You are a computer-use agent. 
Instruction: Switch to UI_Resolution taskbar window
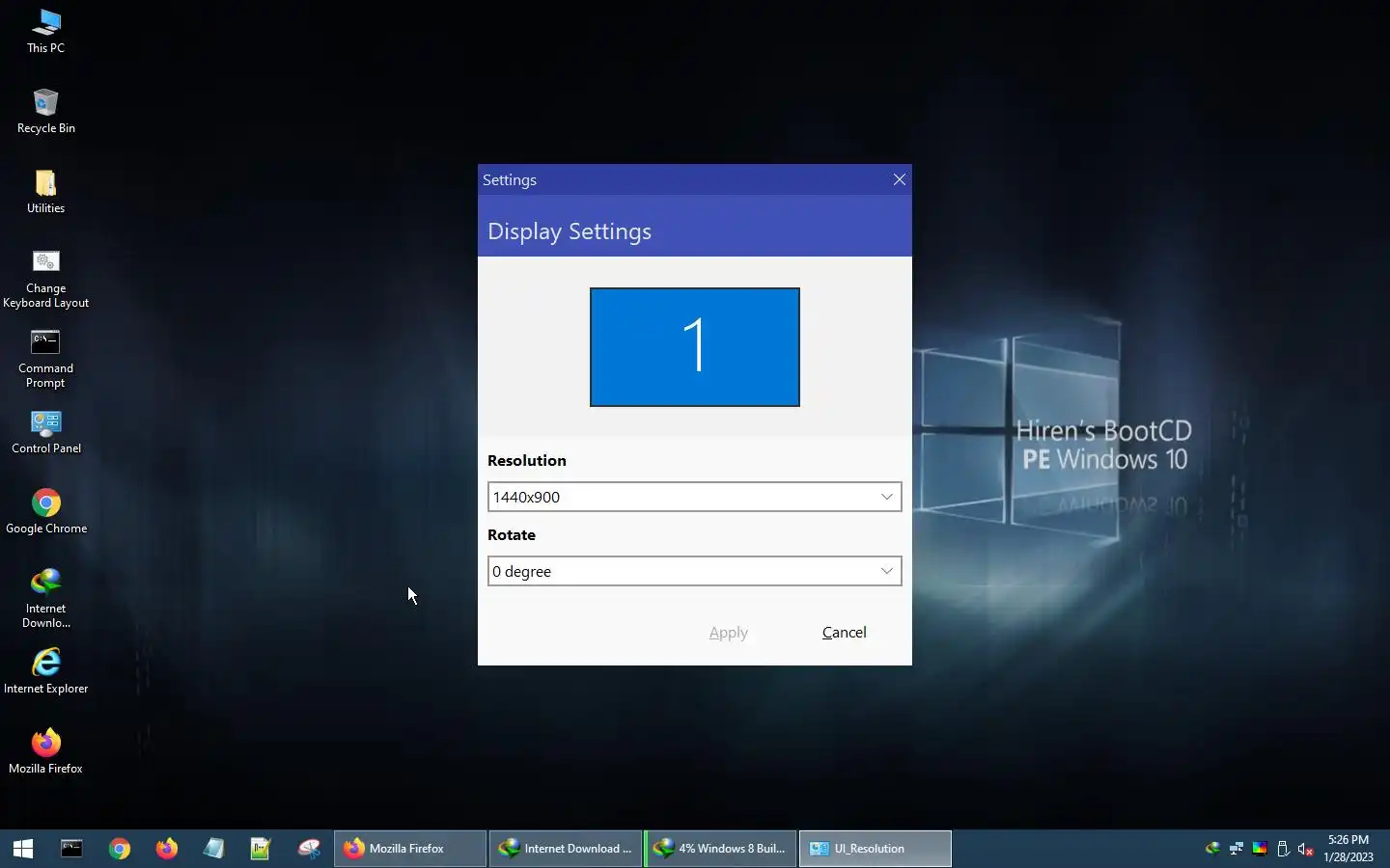point(875,849)
